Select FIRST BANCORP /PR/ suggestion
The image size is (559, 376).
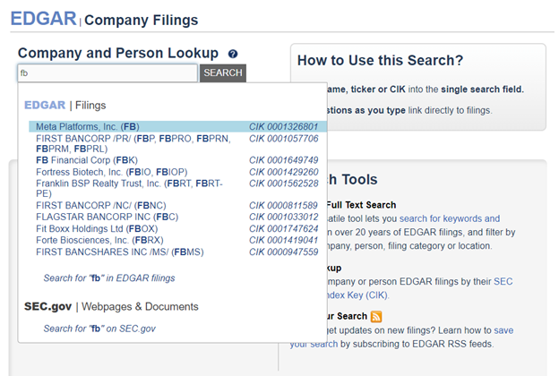coord(177,143)
